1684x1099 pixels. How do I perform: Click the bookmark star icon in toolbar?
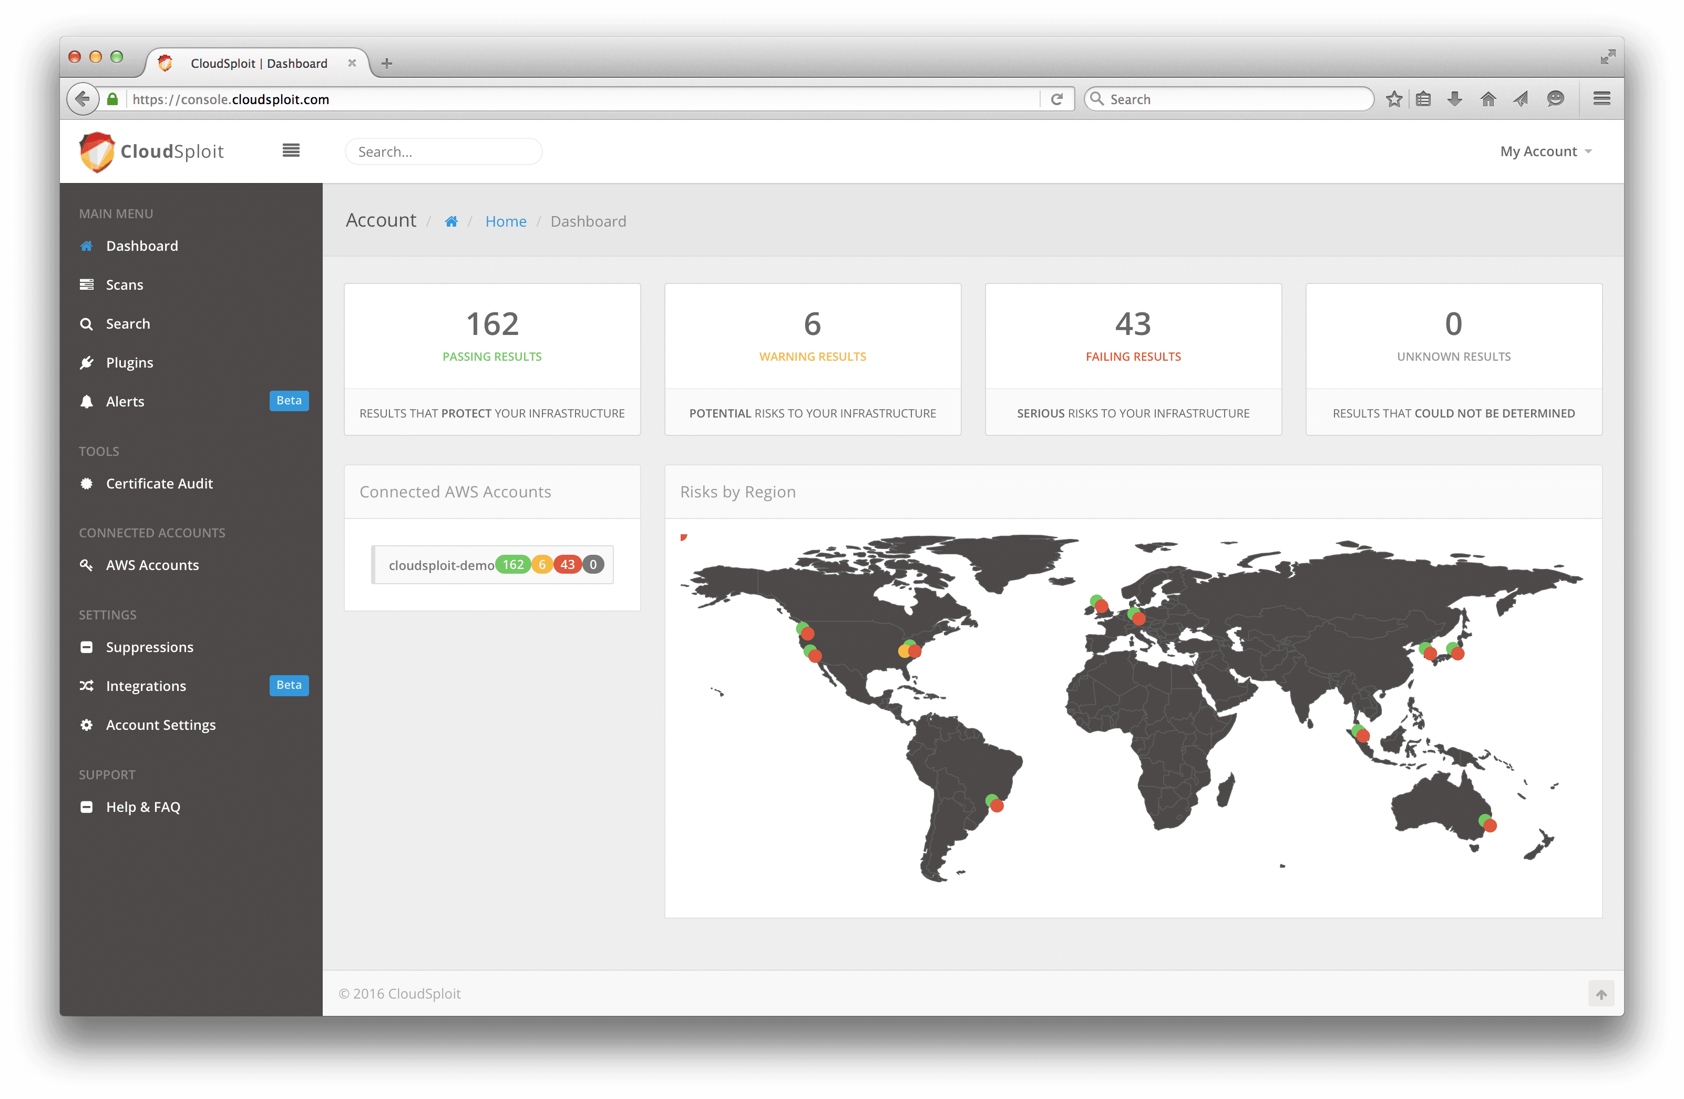(x=1393, y=99)
